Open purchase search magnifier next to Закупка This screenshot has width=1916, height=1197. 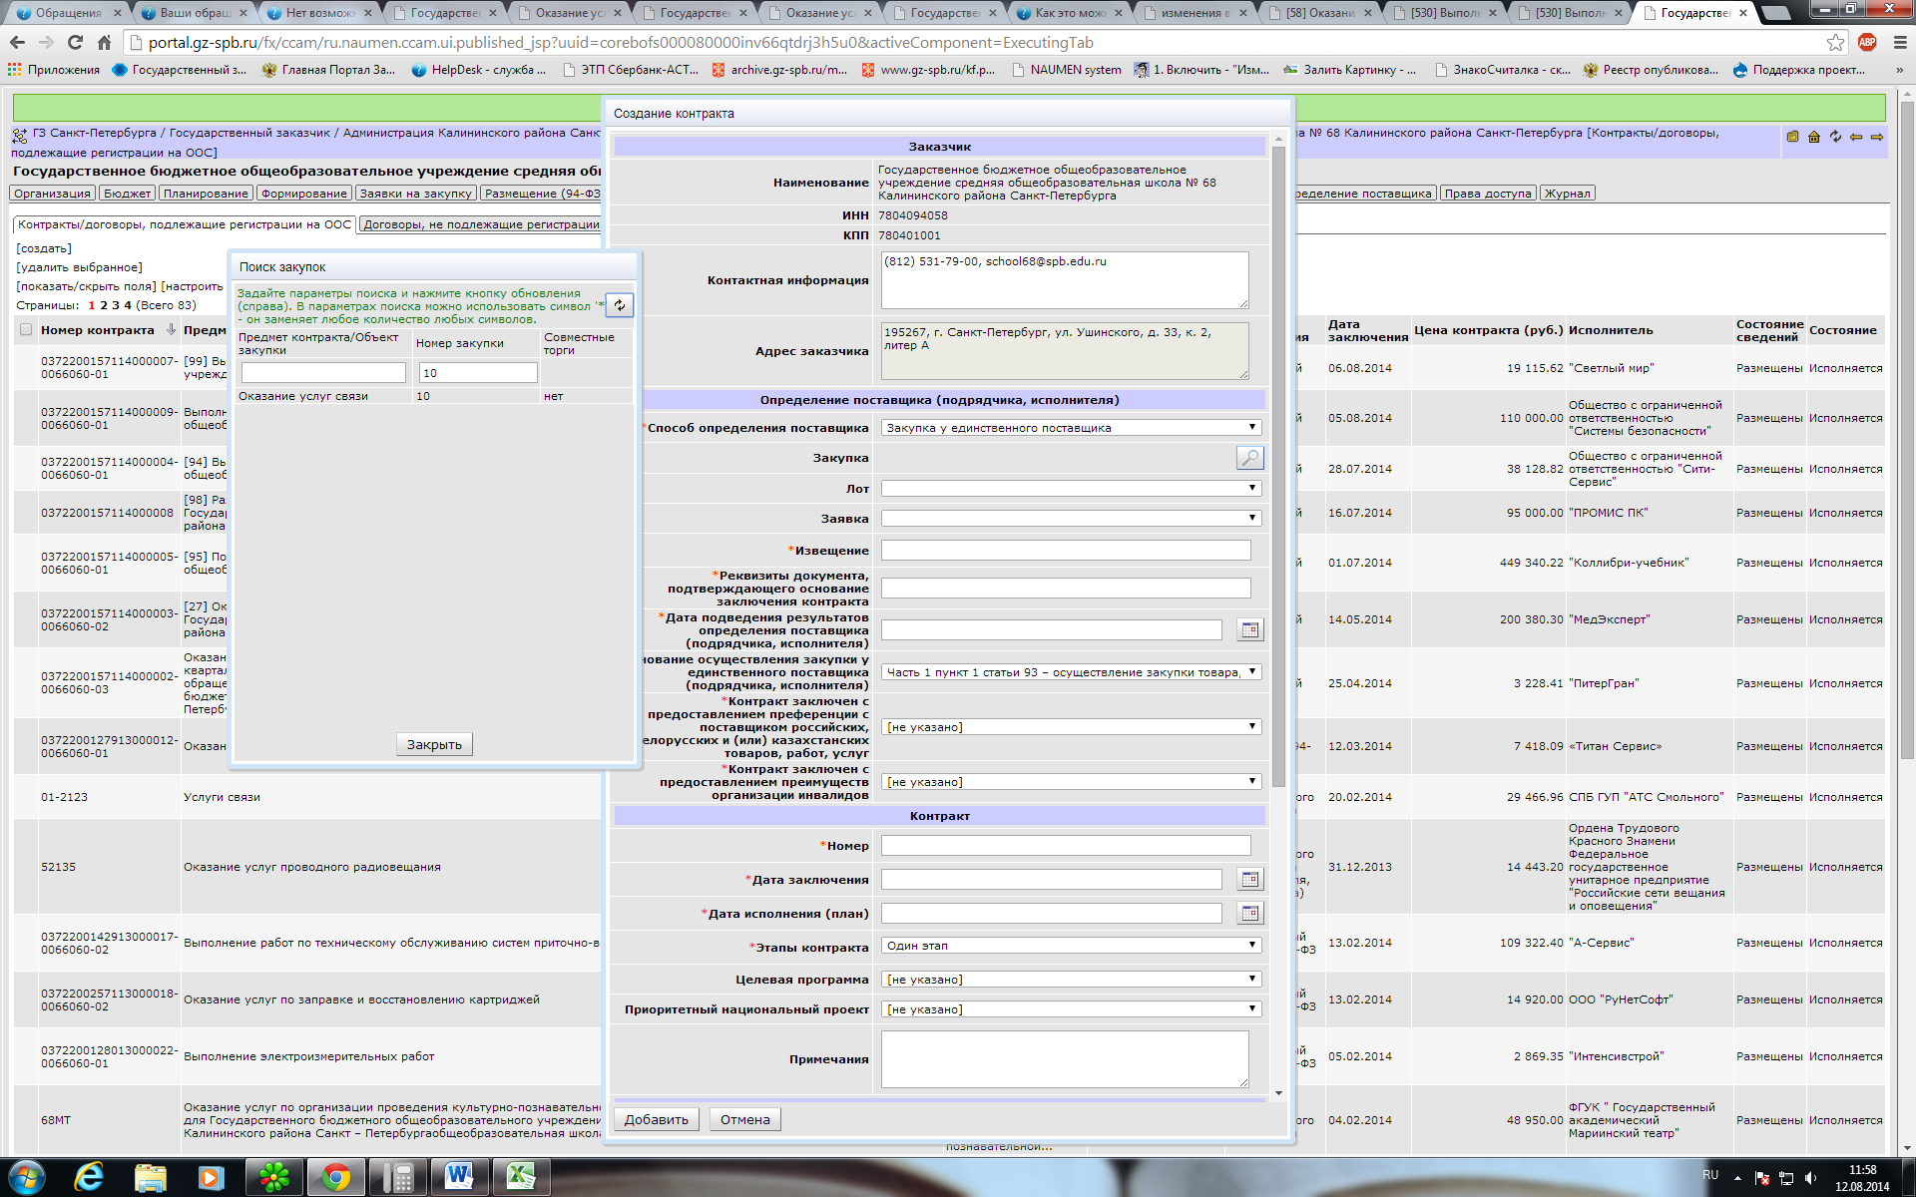[1249, 458]
